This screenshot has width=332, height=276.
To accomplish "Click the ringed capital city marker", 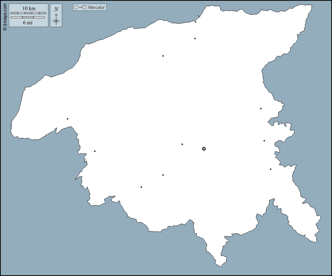I will click(x=204, y=149).
